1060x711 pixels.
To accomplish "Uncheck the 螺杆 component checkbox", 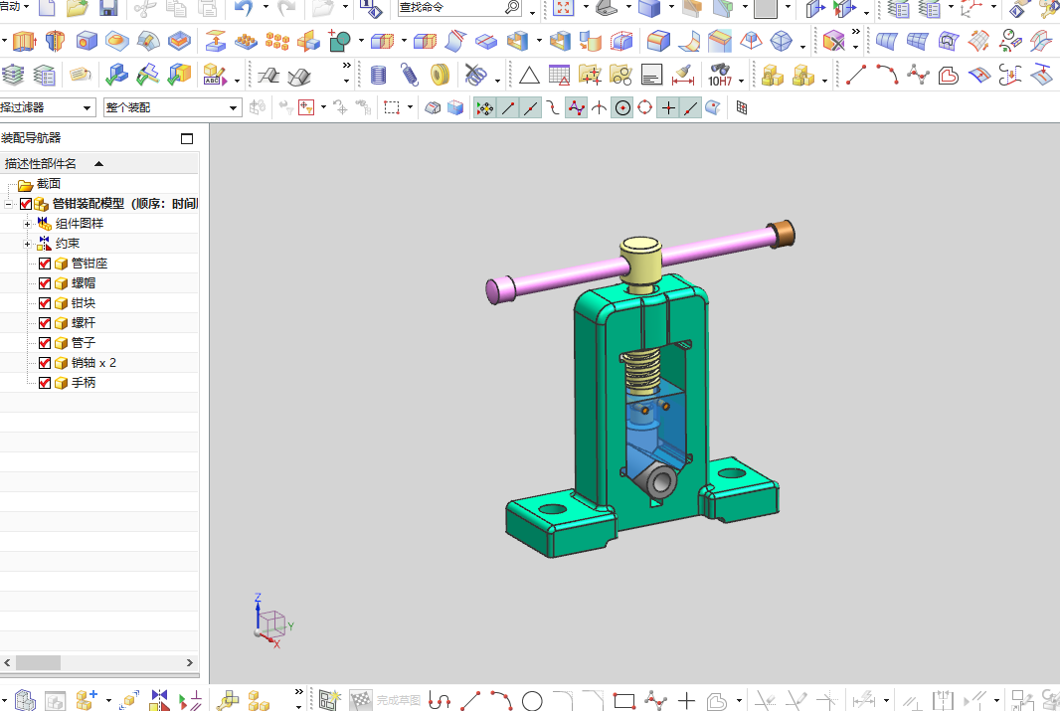I will point(45,323).
